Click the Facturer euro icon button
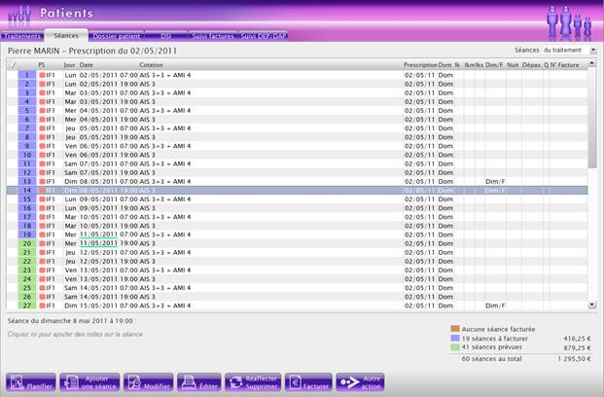This screenshot has width=604, height=397. 308,381
